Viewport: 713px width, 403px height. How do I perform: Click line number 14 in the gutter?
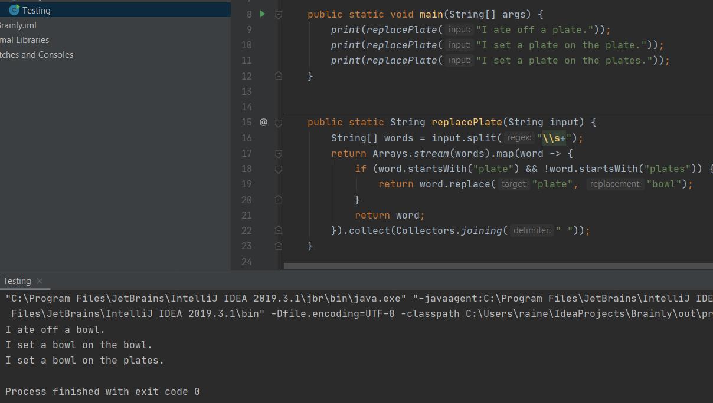246,107
